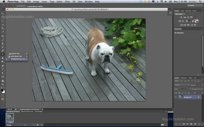
Task: Switch to the Channels tab
Action: (x=184, y=78)
